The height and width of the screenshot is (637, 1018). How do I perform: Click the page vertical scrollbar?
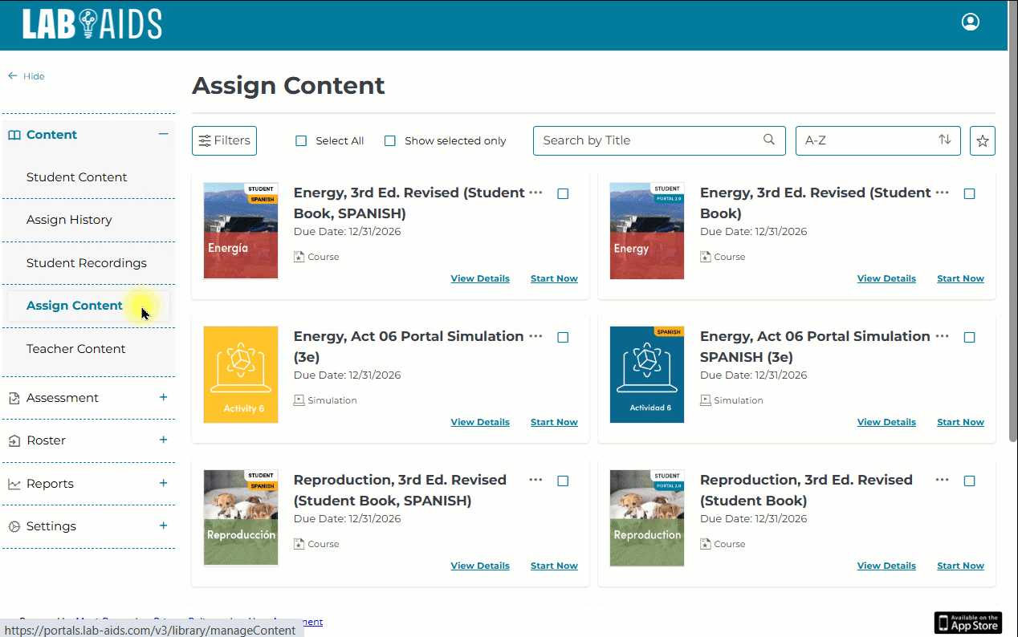click(1012, 221)
